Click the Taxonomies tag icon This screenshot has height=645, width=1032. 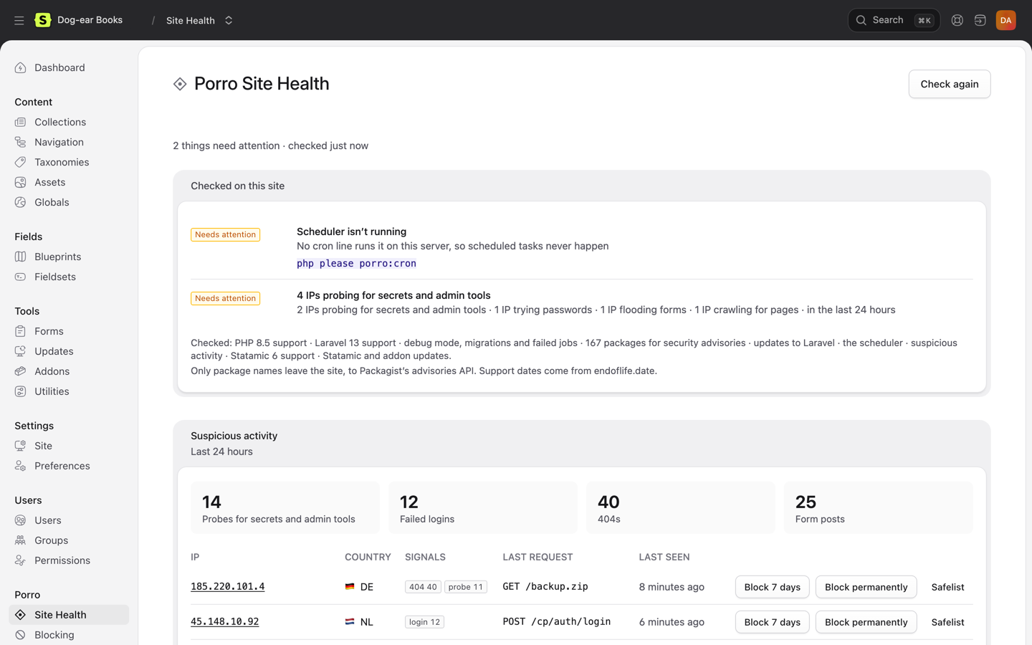coord(20,163)
